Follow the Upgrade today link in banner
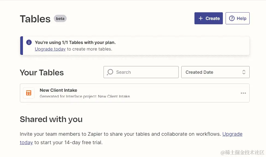The width and height of the screenshot is (266, 157). (50, 49)
